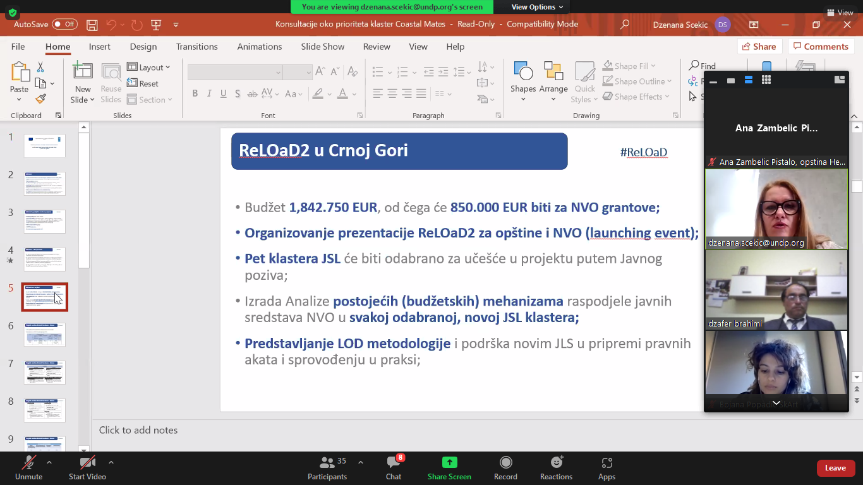Switch to the Insert tab
863x485 pixels.
(100, 47)
